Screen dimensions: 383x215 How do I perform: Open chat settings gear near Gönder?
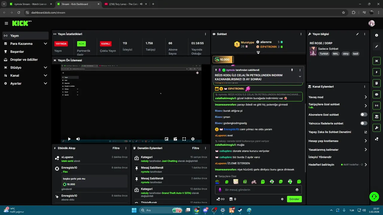[x=282, y=199]
